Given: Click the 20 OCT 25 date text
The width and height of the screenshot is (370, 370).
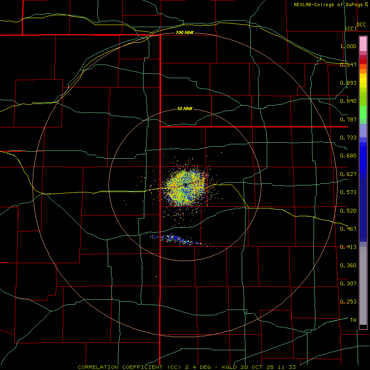Looking at the screenshot, I should pos(257,367).
